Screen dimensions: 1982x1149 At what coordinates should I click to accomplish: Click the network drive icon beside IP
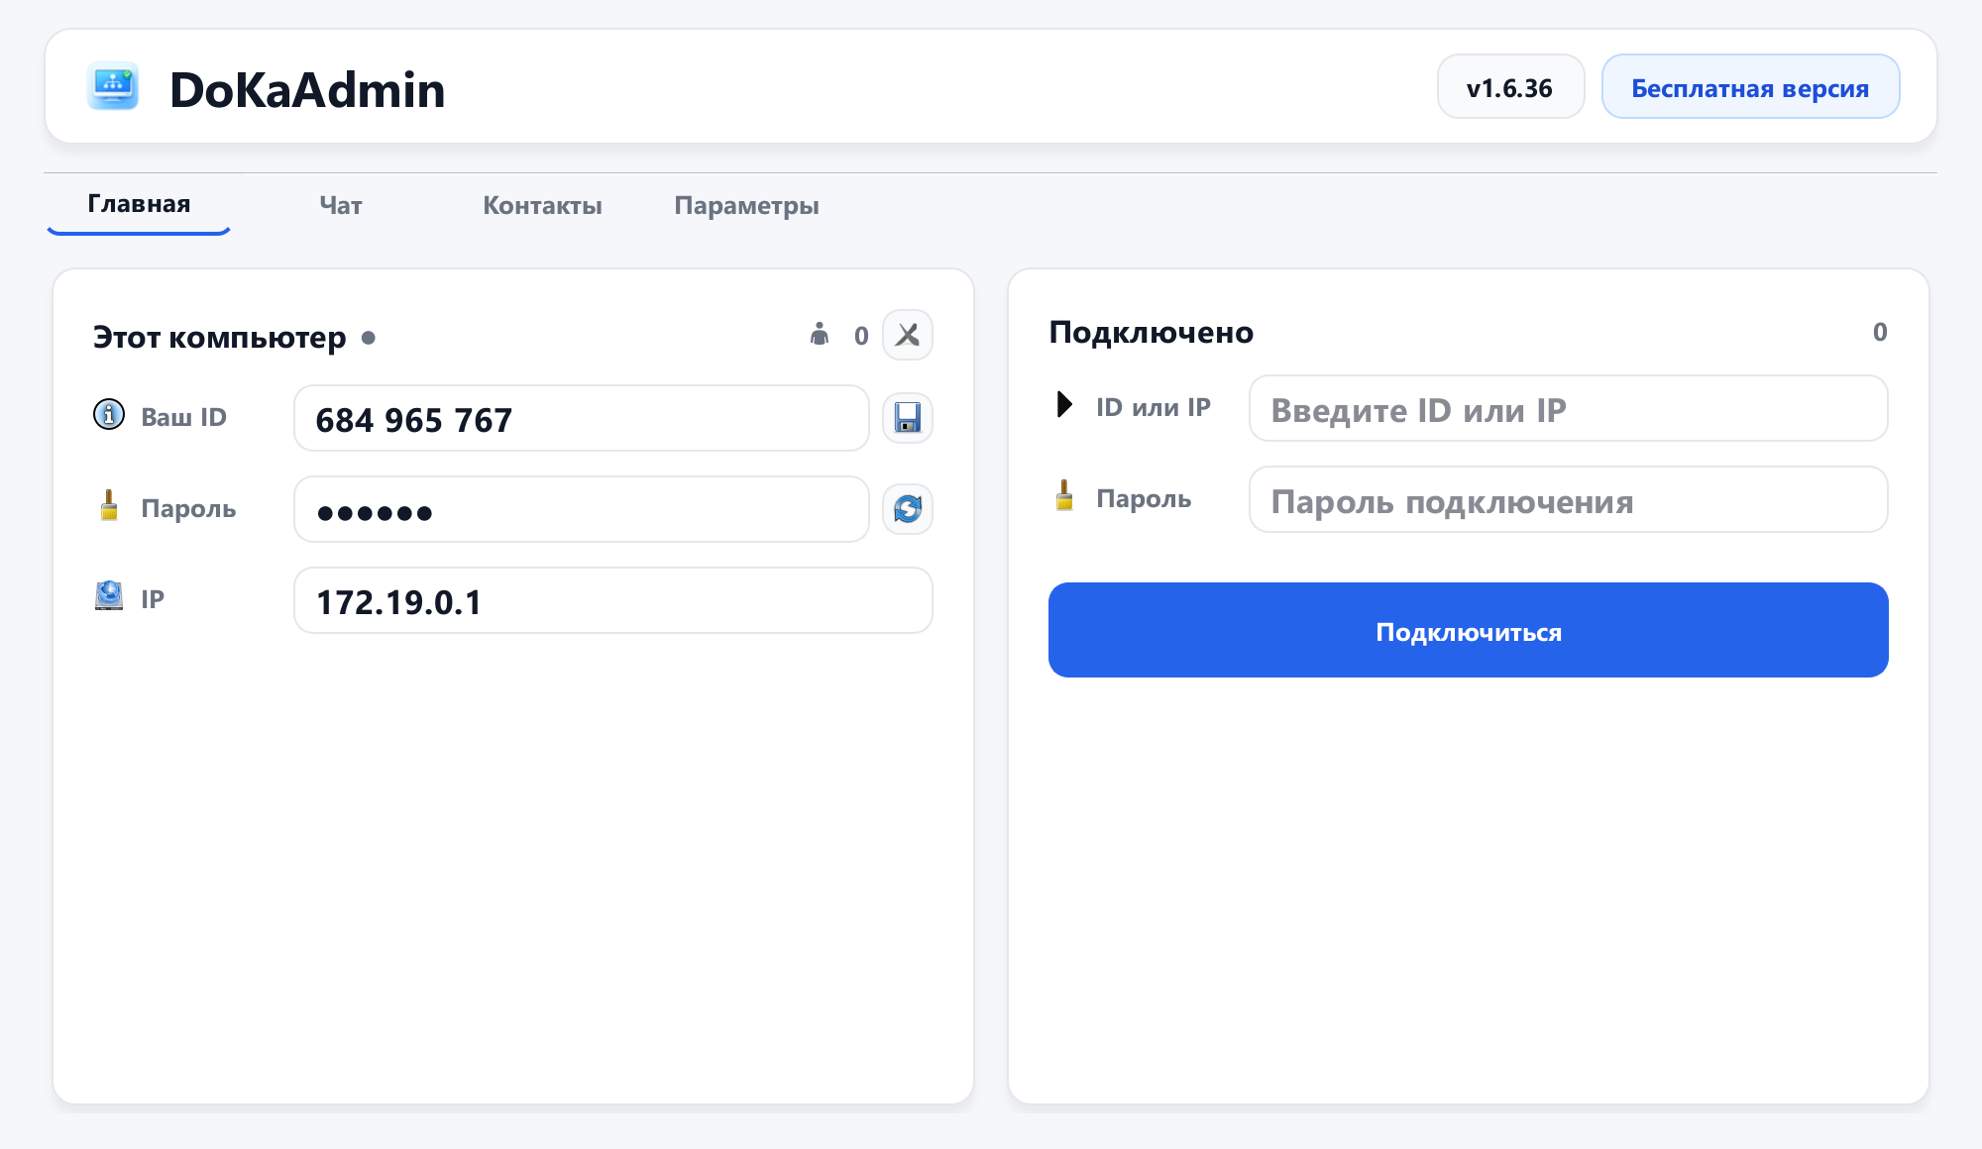tap(109, 595)
